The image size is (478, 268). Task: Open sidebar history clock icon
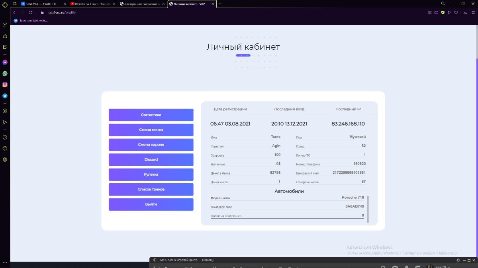5,137
